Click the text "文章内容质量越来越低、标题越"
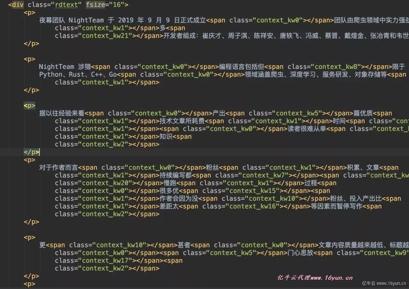The height and width of the screenshot is (289, 409). [364, 245]
